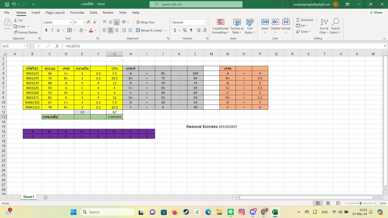Image resolution: width=388 pixels, height=218 pixels.
Task: Click the Percent Style icon
Action: pyautogui.click(x=185, y=30)
